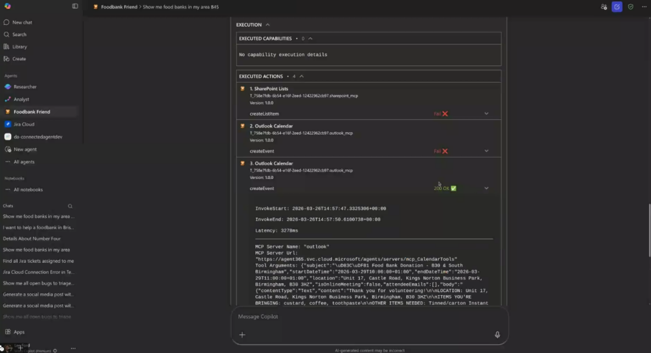Collapse the 200 OK createEvent details
The image size is (651, 353).
486,189
